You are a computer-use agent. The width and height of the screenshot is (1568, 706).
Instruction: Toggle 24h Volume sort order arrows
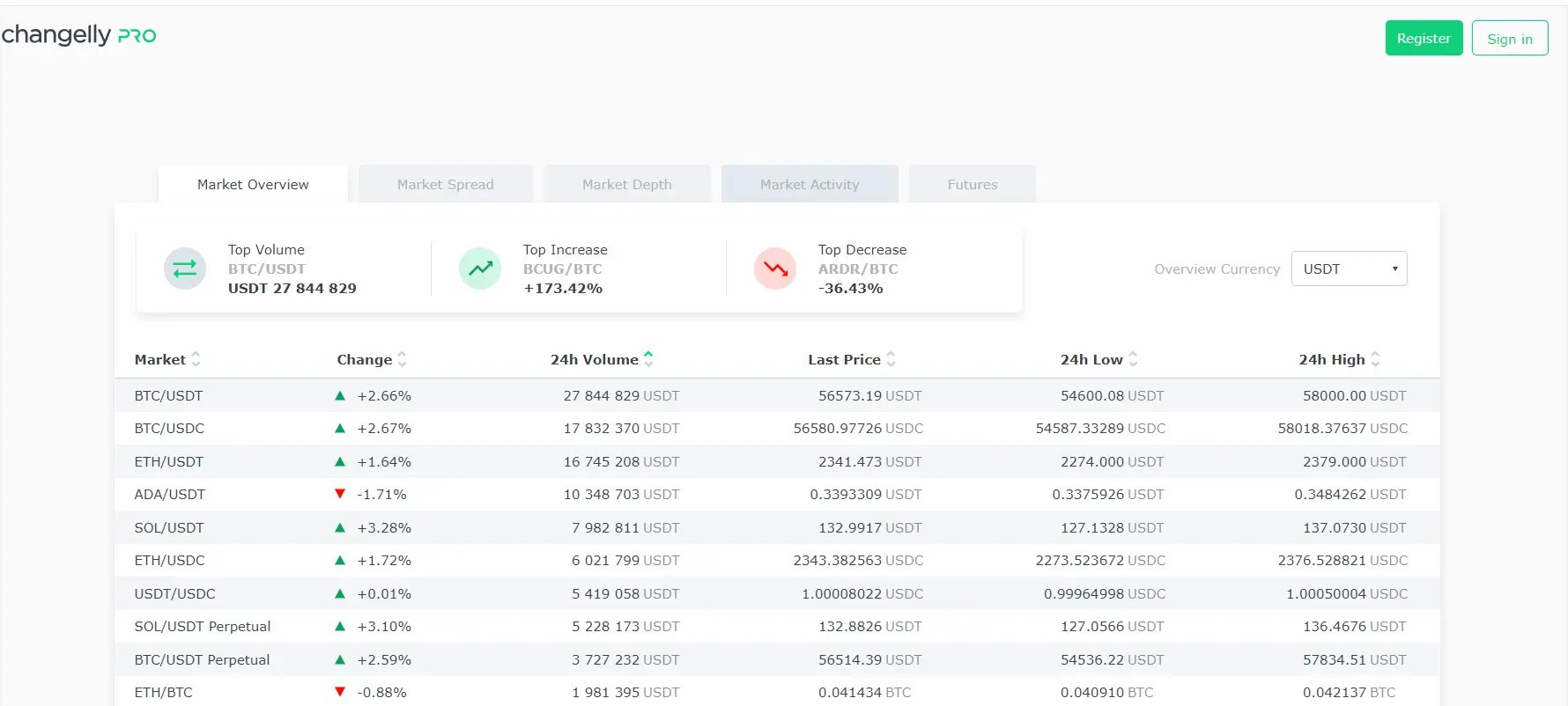[x=648, y=359]
